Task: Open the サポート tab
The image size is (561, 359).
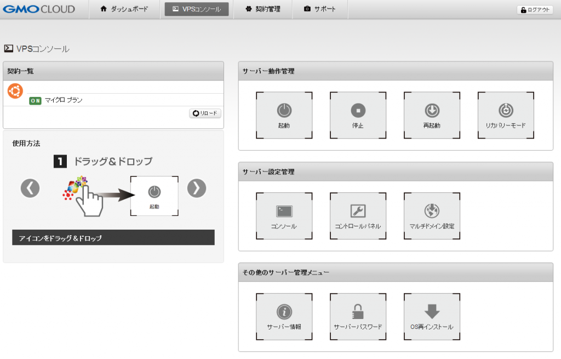Action: 320,9
